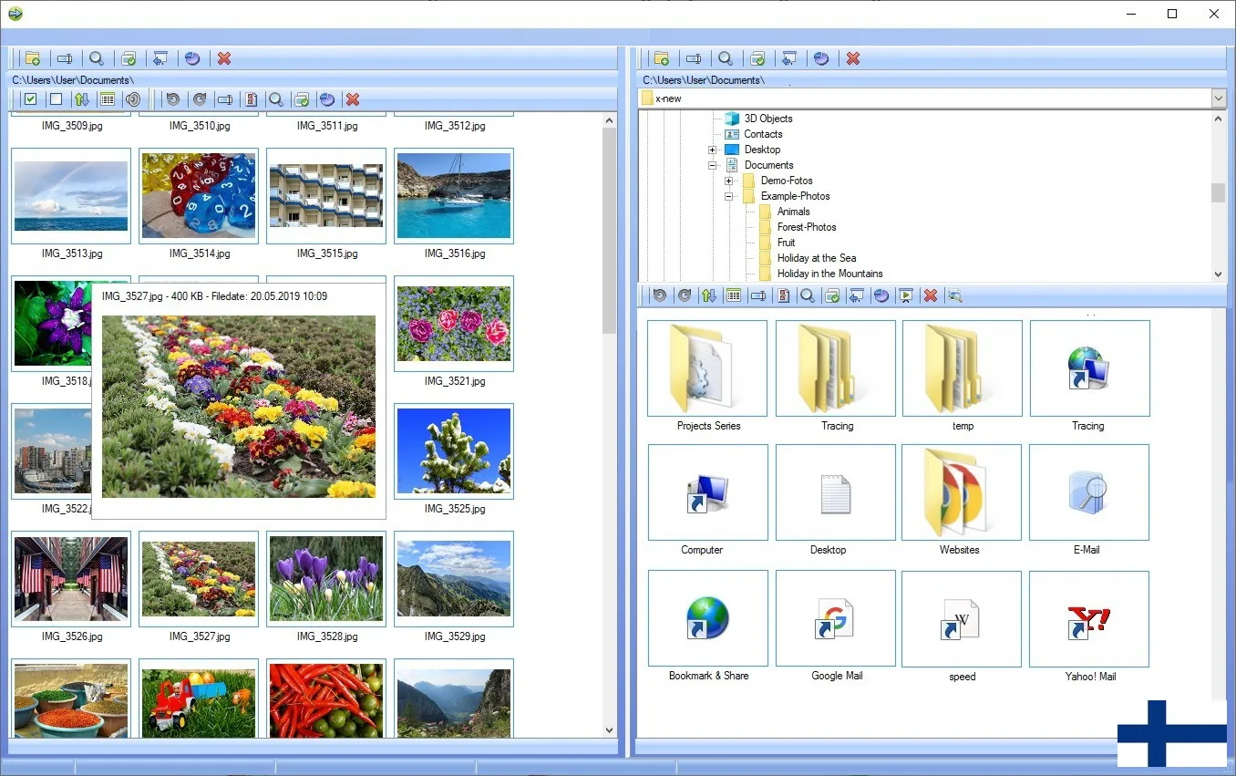This screenshot has height=776, width=1236.
Task: Click the slideshow play icon in right lower toolbar
Action: click(905, 295)
